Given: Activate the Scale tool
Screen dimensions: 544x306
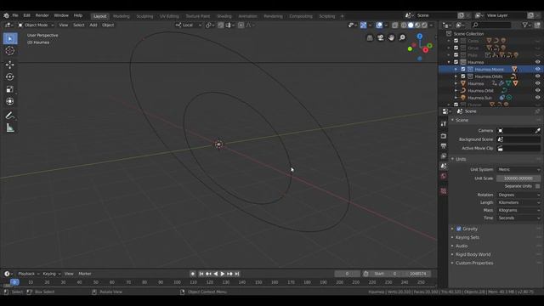Looking at the screenshot, I should click(10, 89).
